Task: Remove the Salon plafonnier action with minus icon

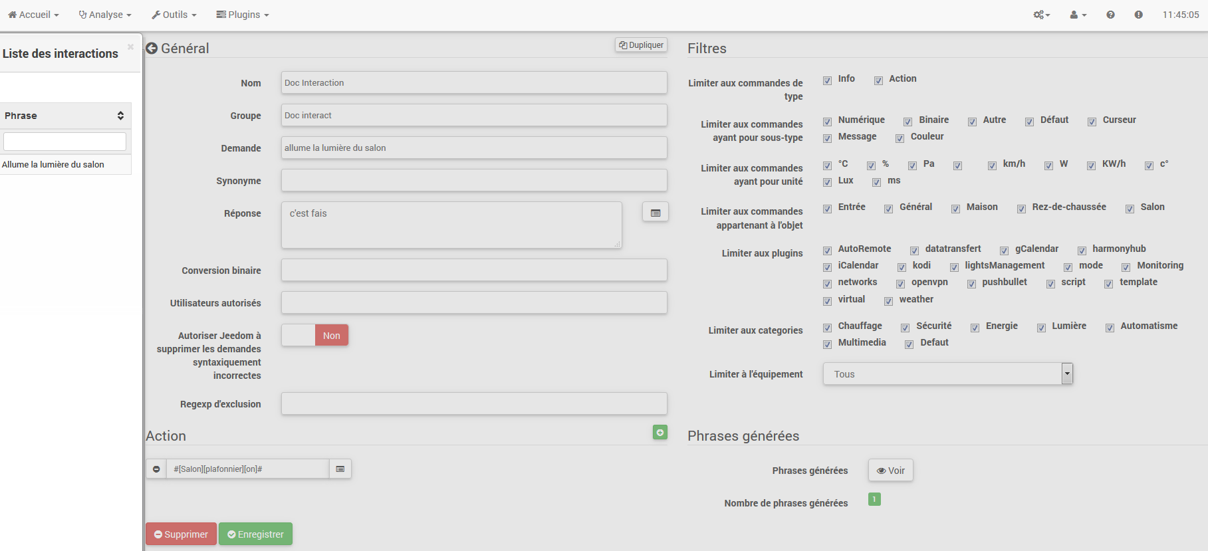Action: coord(156,469)
